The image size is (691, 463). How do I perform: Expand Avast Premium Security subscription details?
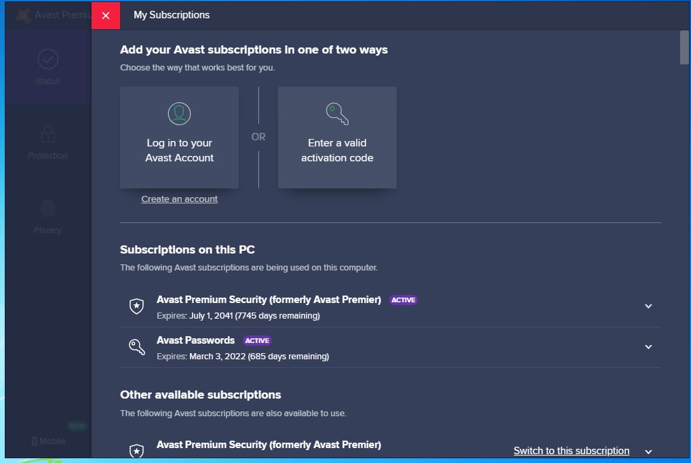(x=648, y=306)
